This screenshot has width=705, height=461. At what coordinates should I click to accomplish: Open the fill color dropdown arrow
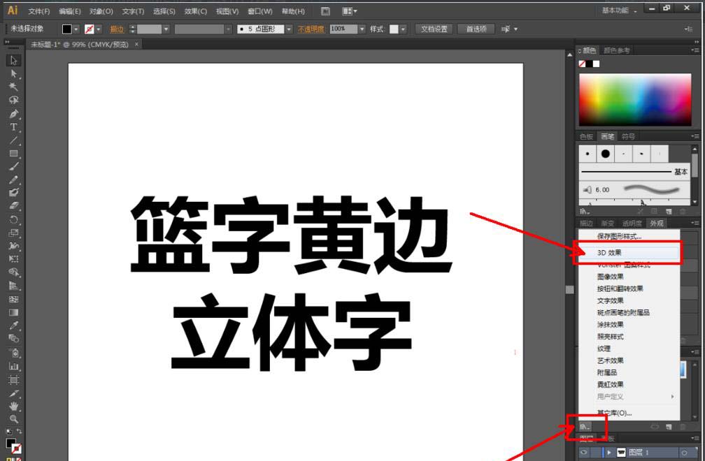pos(76,29)
